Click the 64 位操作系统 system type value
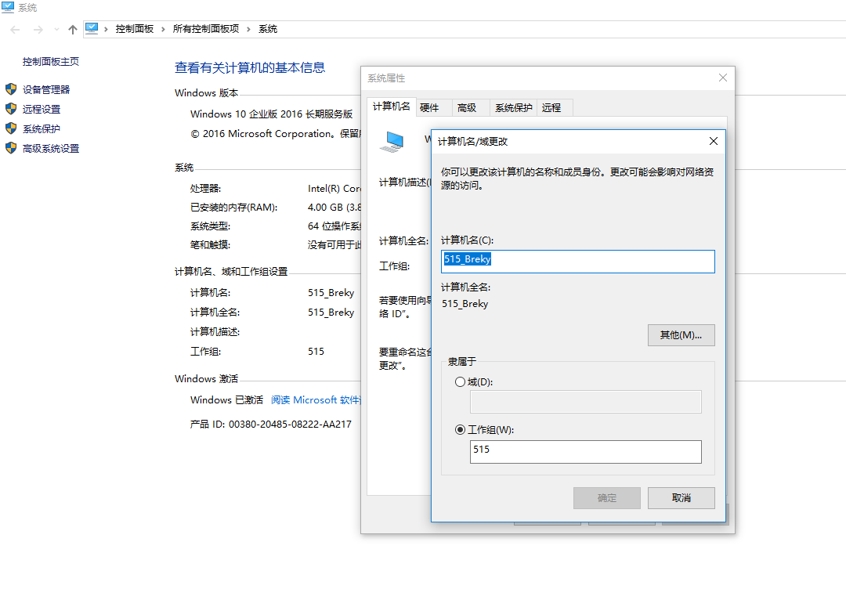The height and width of the screenshot is (589, 846). [x=334, y=226]
